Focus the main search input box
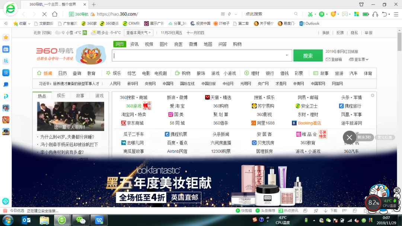This screenshot has width=402, height=226. click(202, 56)
